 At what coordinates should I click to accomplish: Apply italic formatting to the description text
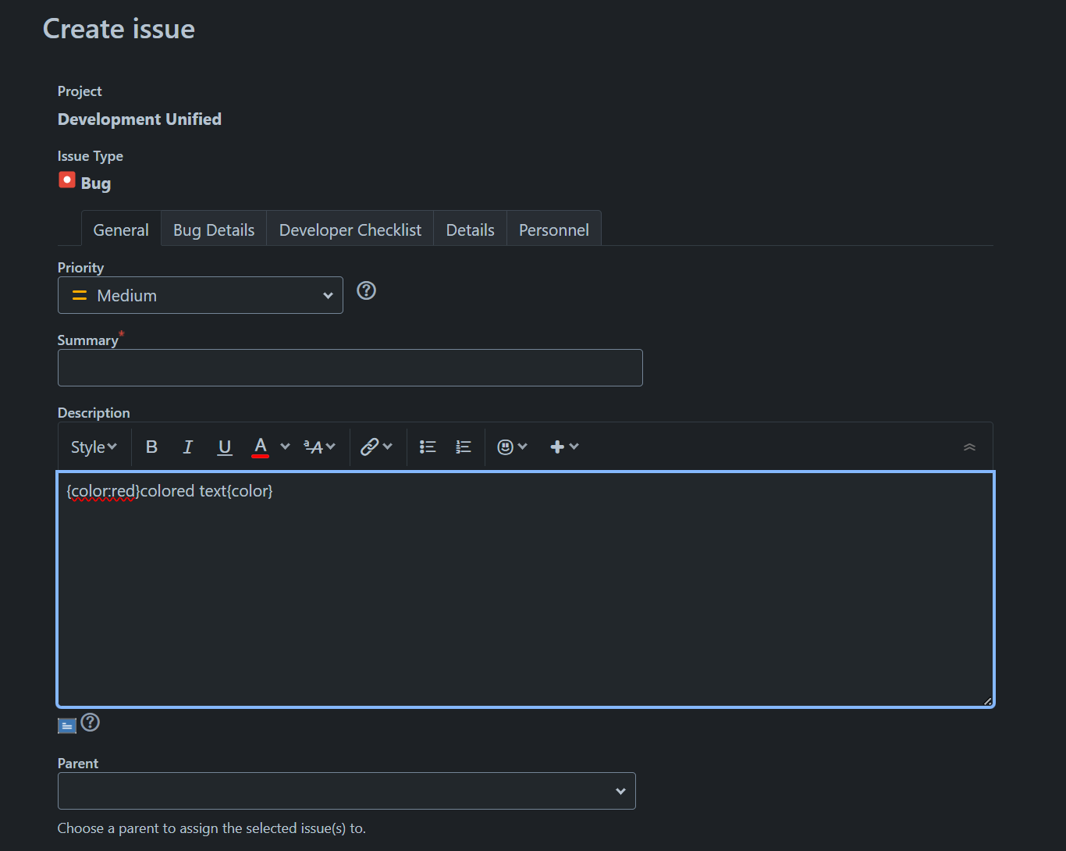pos(187,446)
